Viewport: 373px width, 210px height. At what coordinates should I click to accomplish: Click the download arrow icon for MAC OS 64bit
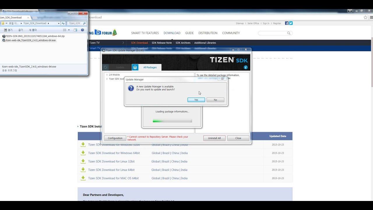pyautogui.click(x=83, y=178)
